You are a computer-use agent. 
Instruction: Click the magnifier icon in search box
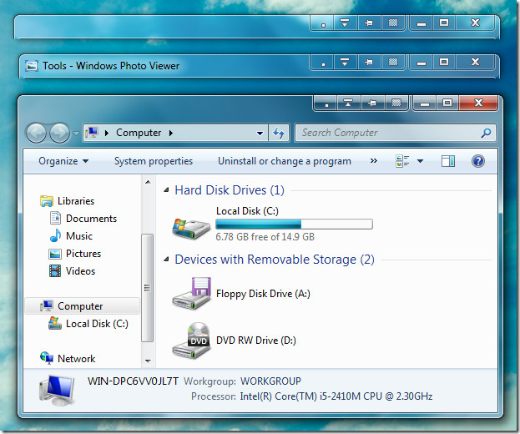486,133
